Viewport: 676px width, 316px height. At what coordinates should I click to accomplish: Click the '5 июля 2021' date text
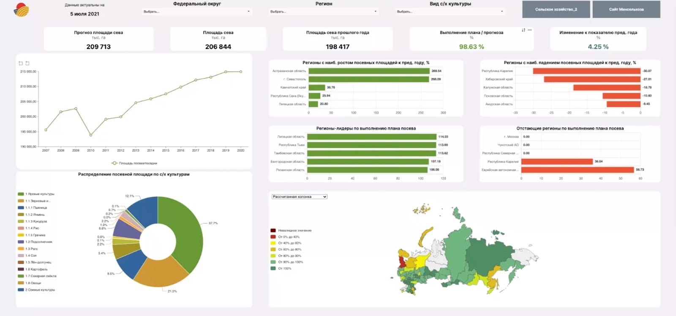(x=84, y=14)
